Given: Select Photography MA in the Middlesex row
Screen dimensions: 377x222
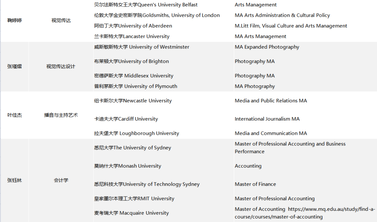Looking at the screenshot, I should click(x=254, y=76).
